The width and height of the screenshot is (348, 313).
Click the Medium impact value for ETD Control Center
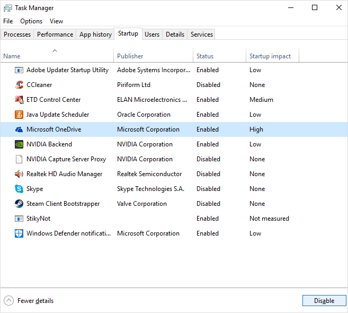(261, 100)
